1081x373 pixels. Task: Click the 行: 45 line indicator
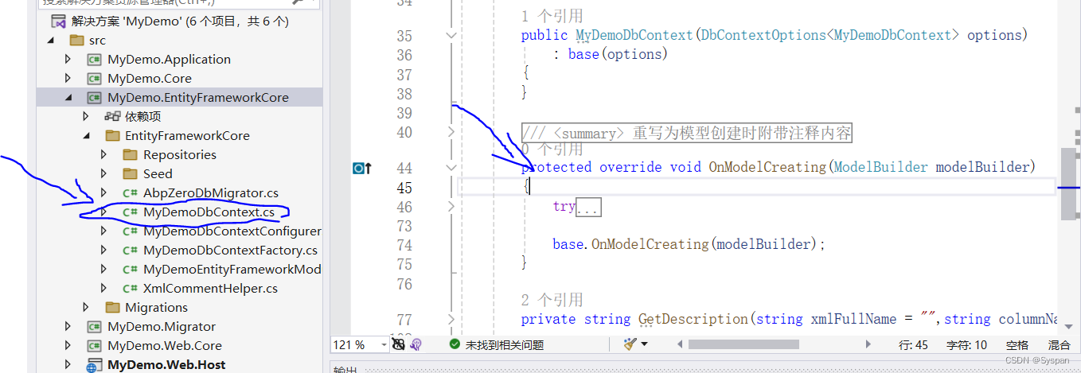click(913, 344)
